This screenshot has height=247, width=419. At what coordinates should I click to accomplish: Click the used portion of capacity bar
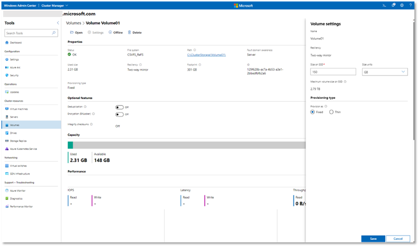coord(70,145)
